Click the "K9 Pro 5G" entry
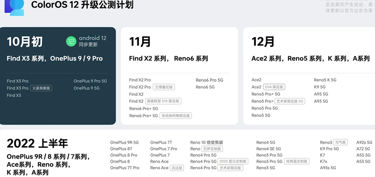The height and width of the screenshot is (177, 375). click(329, 149)
